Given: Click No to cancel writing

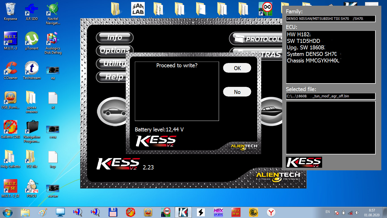Looking at the screenshot, I should coord(237,92).
